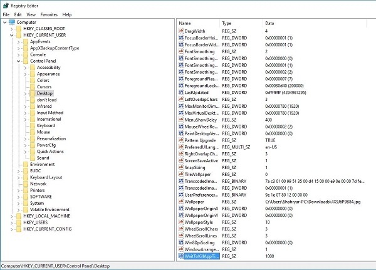The height and width of the screenshot is (270, 376).
Task: Click the folder icon next to HKEY_LOCAL_MACHINE
Action: tap(18, 216)
